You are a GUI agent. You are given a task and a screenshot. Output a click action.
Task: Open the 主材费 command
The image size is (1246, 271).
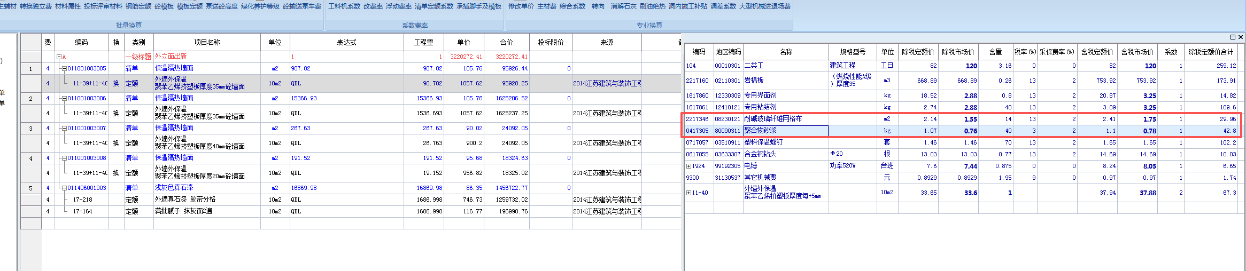click(547, 6)
